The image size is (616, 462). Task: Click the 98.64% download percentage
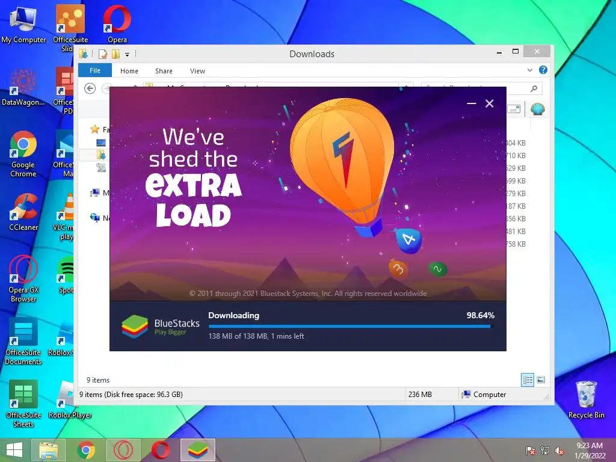[x=480, y=315]
